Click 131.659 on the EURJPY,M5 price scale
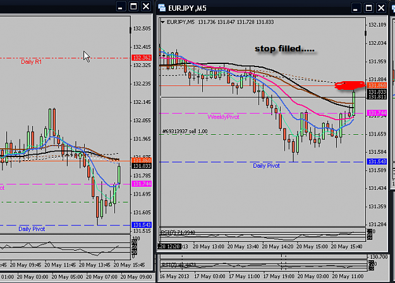Screen dimensions: 395x283 pos(377,134)
